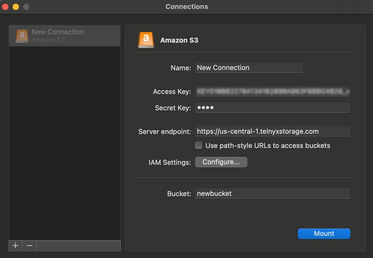The height and width of the screenshot is (258, 373).
Task: Edit the Server endpoint field
Action: coord(272,131)
